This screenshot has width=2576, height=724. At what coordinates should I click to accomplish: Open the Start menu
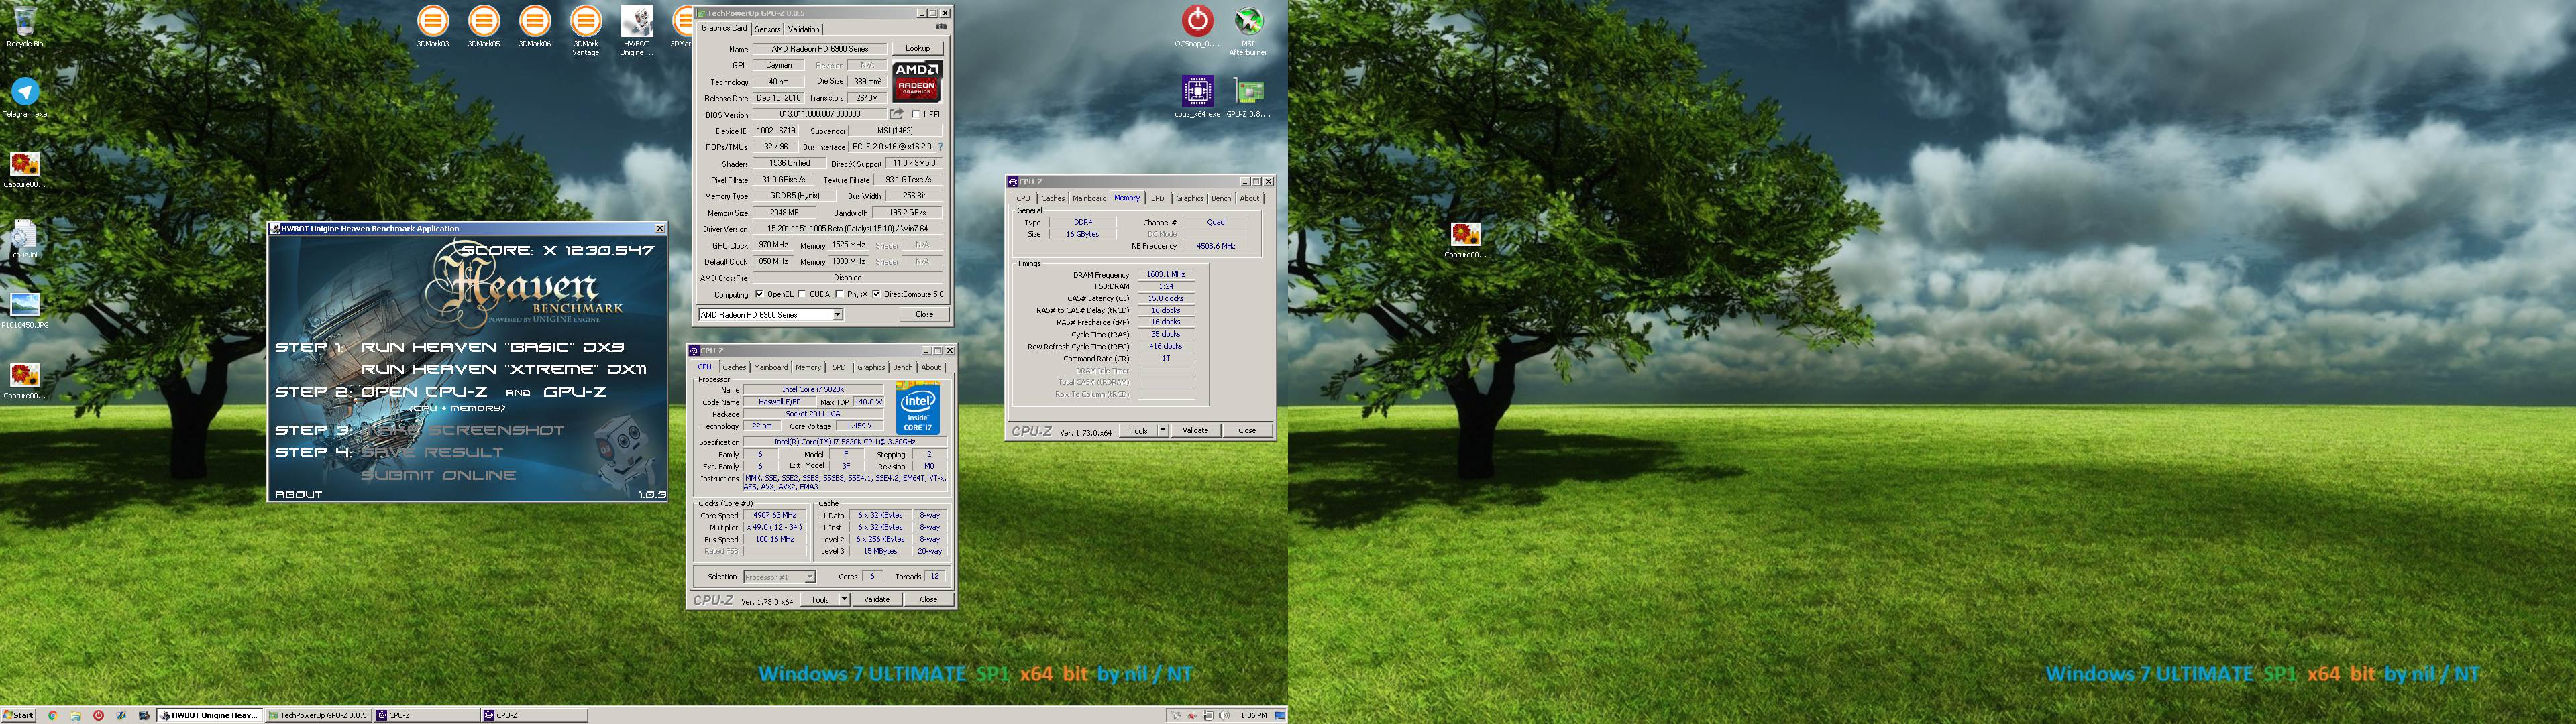tap(19, 716)
